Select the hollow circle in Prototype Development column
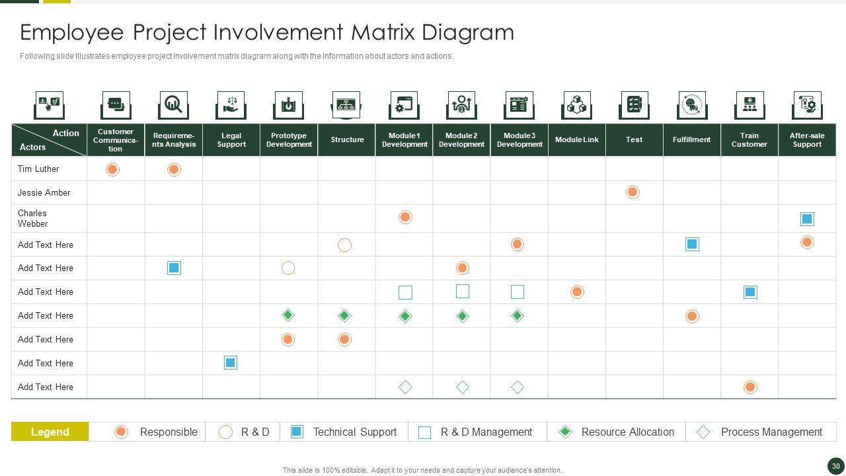The image size is (846, 476). pyautogui.click(x=288, y=268)
